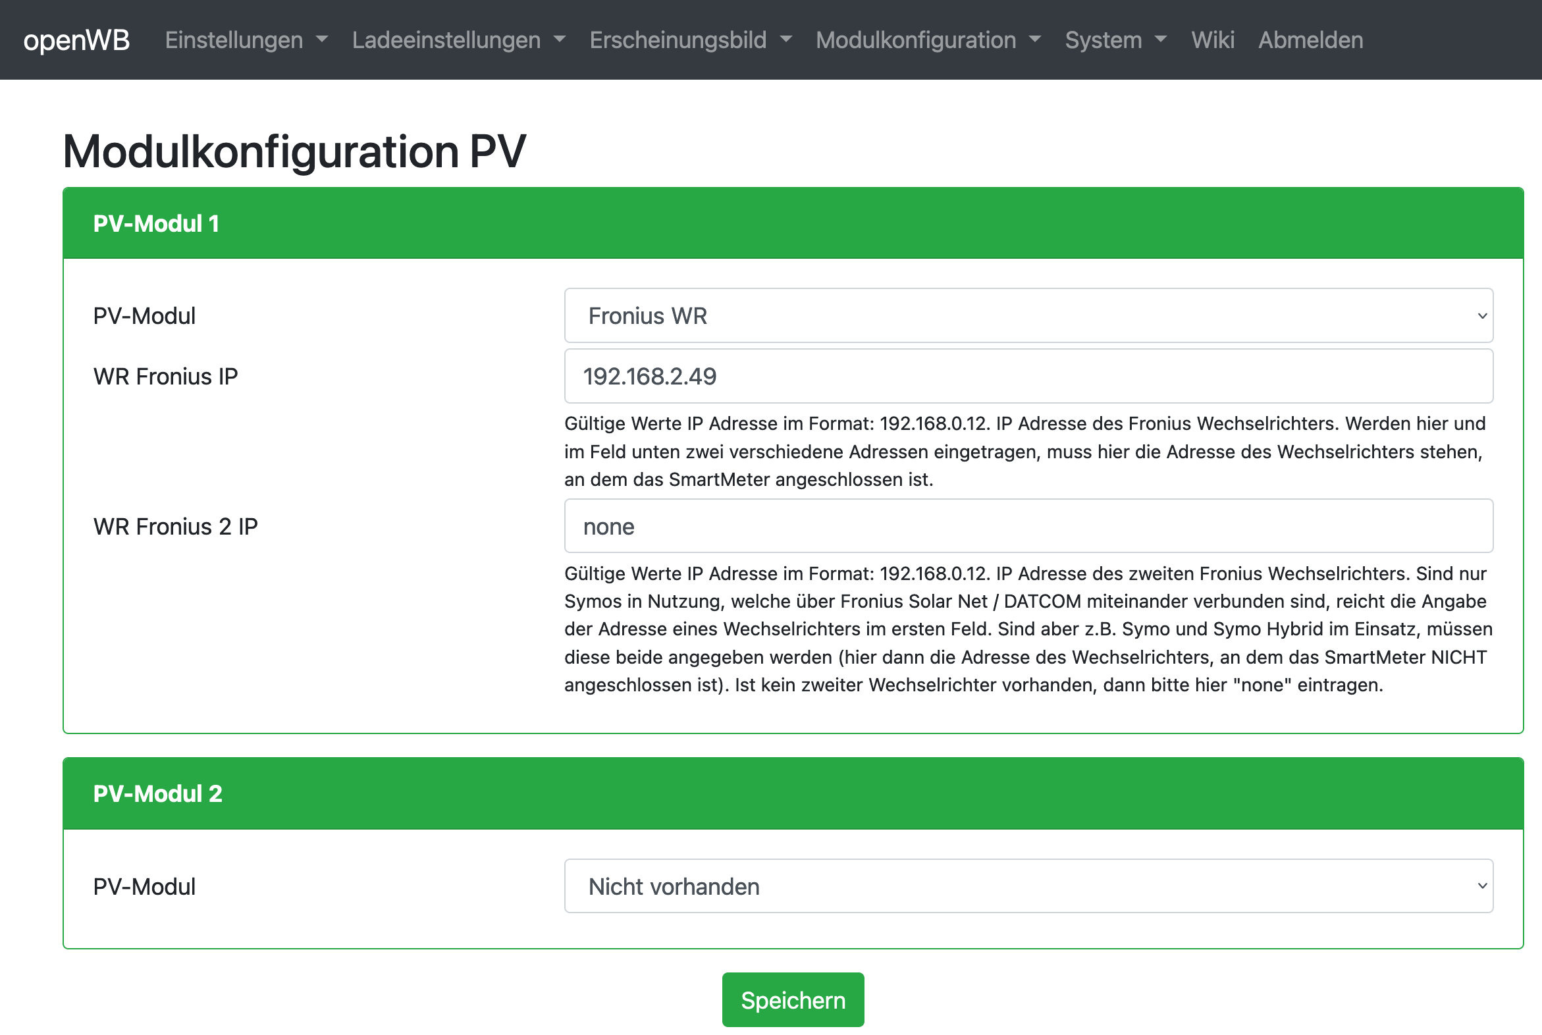Click the WR Fronius 2 IP label
1542x1035 pixels.
tap(175, 526)
